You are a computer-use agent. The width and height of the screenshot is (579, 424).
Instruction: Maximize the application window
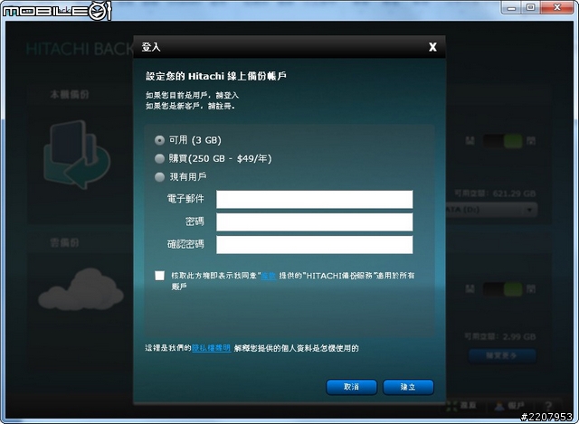(531, 7)
